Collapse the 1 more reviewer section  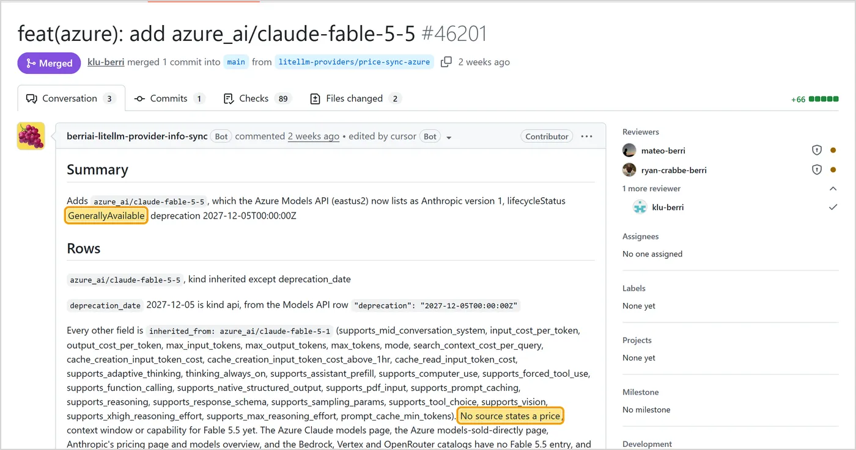point(833,189)
